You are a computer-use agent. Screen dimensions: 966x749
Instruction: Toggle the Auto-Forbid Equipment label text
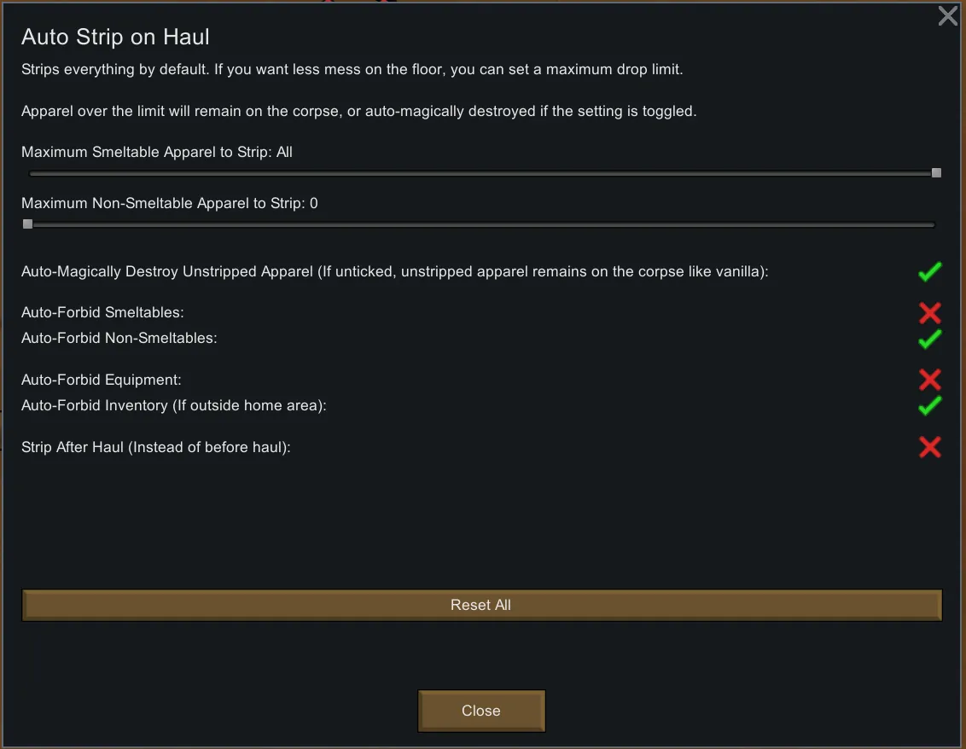(x=102, y=380)
